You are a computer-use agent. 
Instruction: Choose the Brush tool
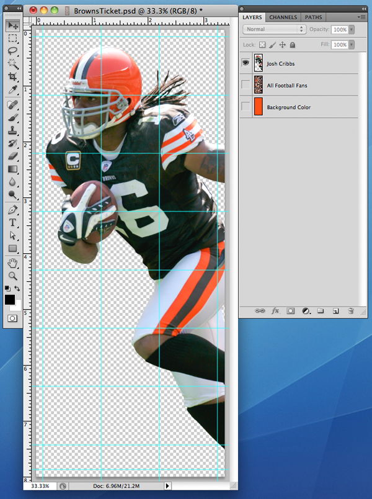click(13, 117)
